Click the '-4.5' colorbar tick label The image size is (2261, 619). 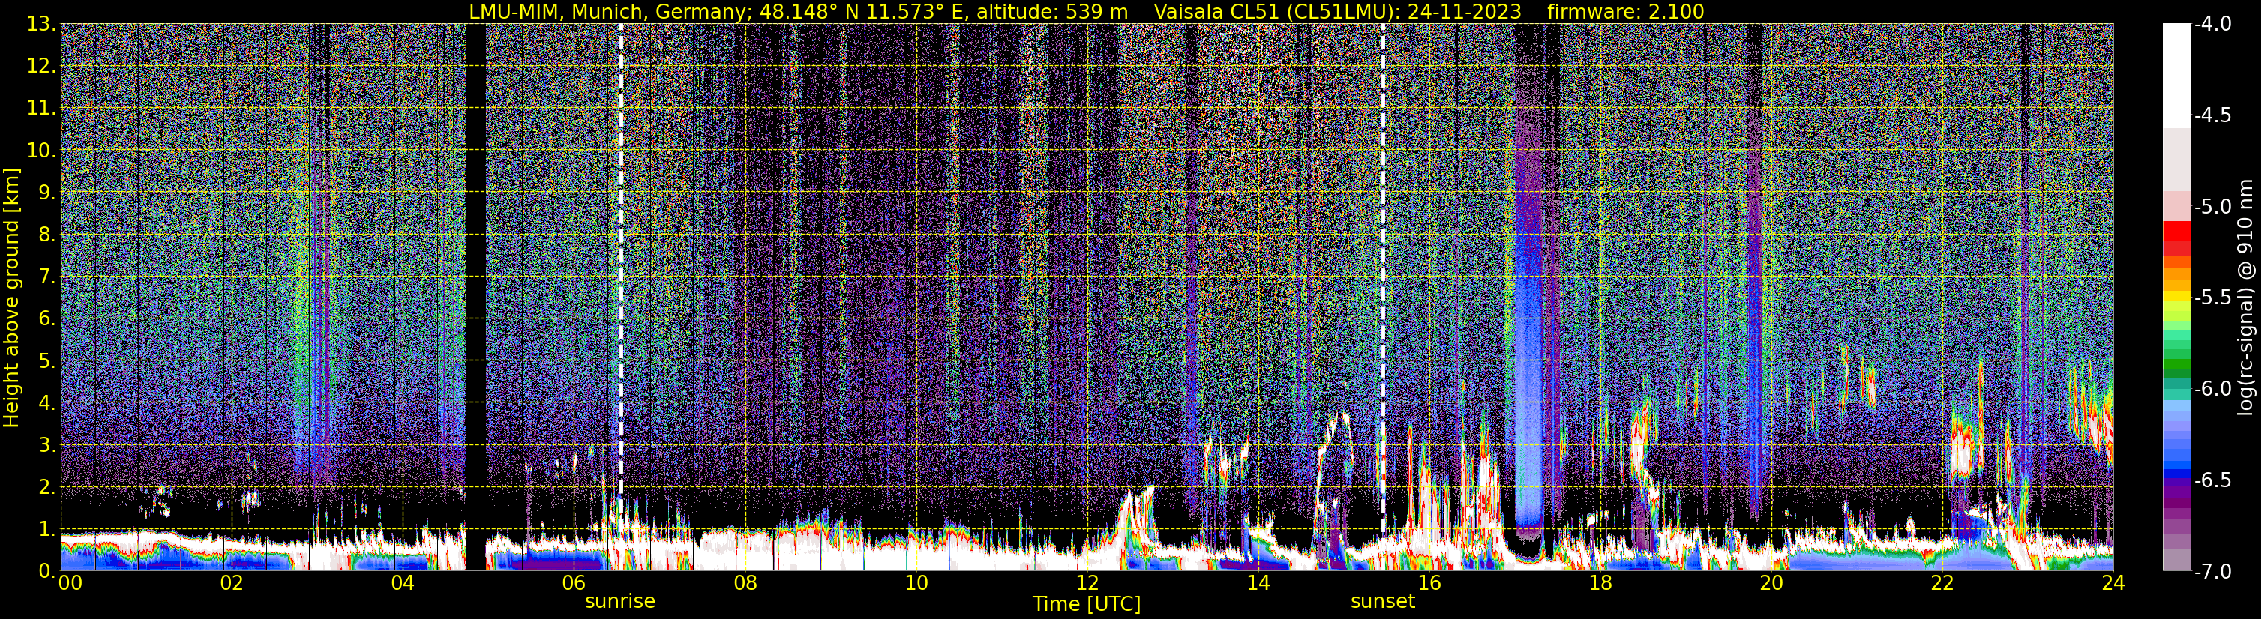2212,115
